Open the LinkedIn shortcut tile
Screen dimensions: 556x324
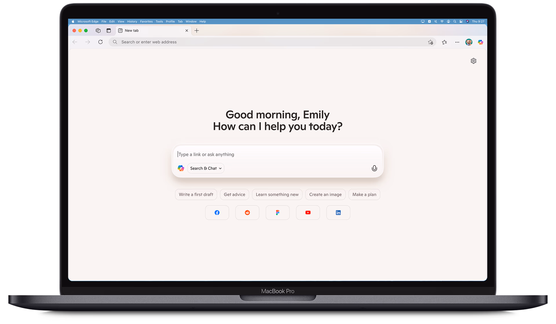338,213
